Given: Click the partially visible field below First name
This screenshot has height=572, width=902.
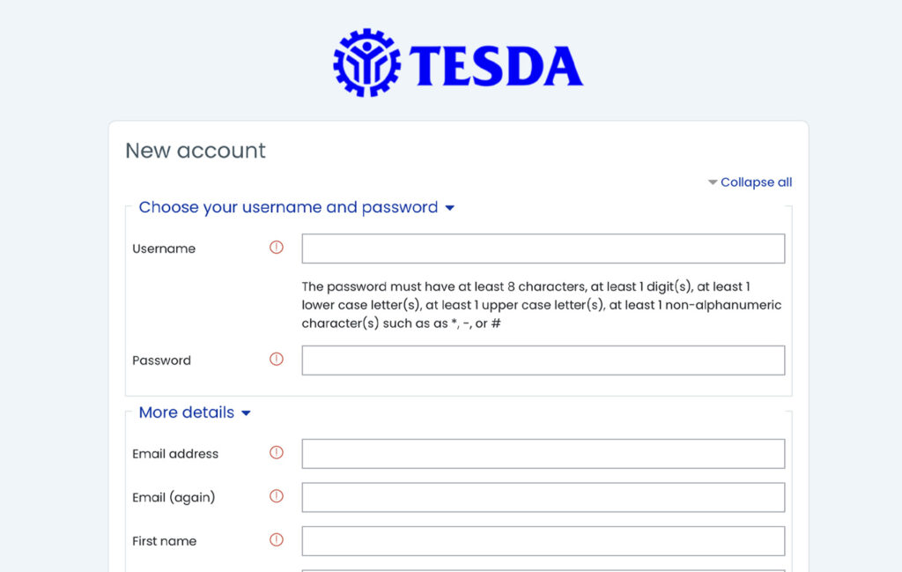Looking at the screenshot, I should coord(543,569).
